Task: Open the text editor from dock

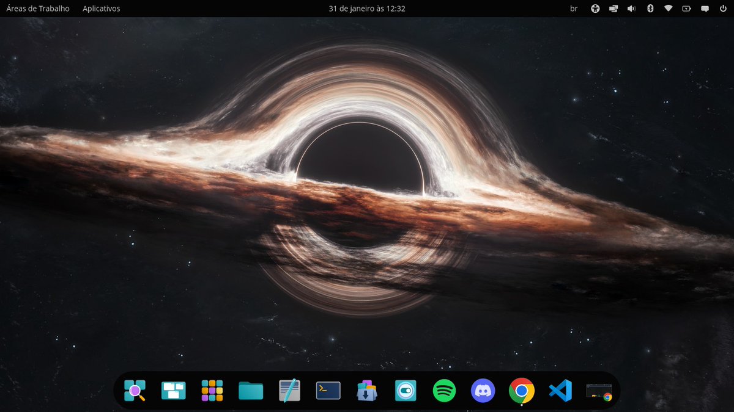Action: (289, 390)
